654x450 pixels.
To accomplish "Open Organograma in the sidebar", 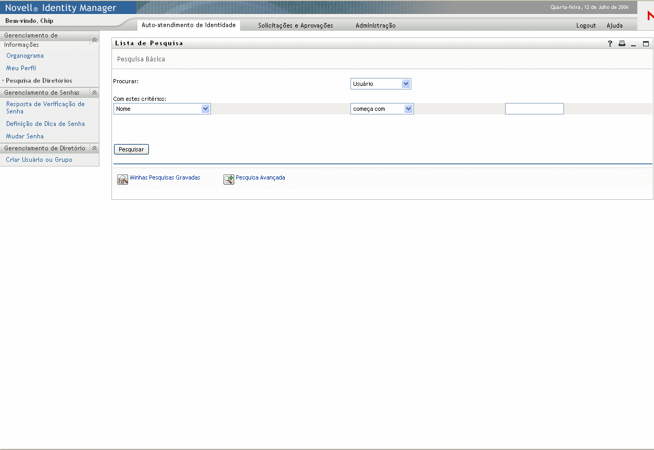I will click(25, 56).
